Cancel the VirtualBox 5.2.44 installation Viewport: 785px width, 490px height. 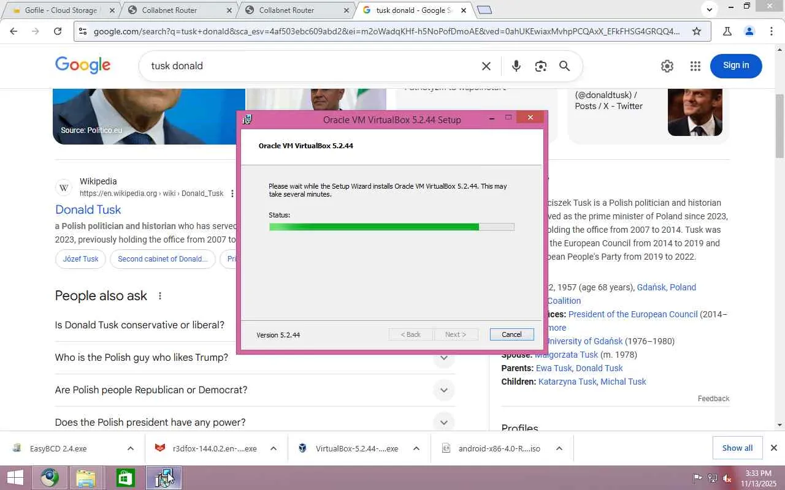[511, 334]
